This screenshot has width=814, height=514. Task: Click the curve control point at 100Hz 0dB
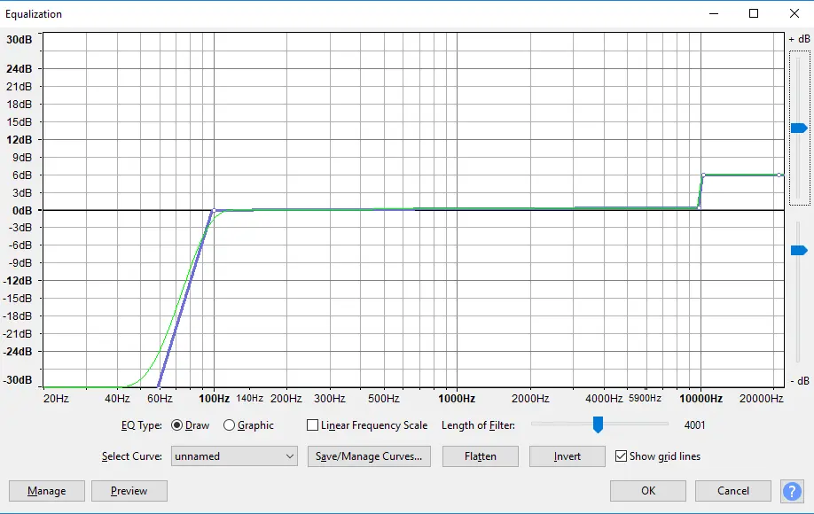coord(214,211)
